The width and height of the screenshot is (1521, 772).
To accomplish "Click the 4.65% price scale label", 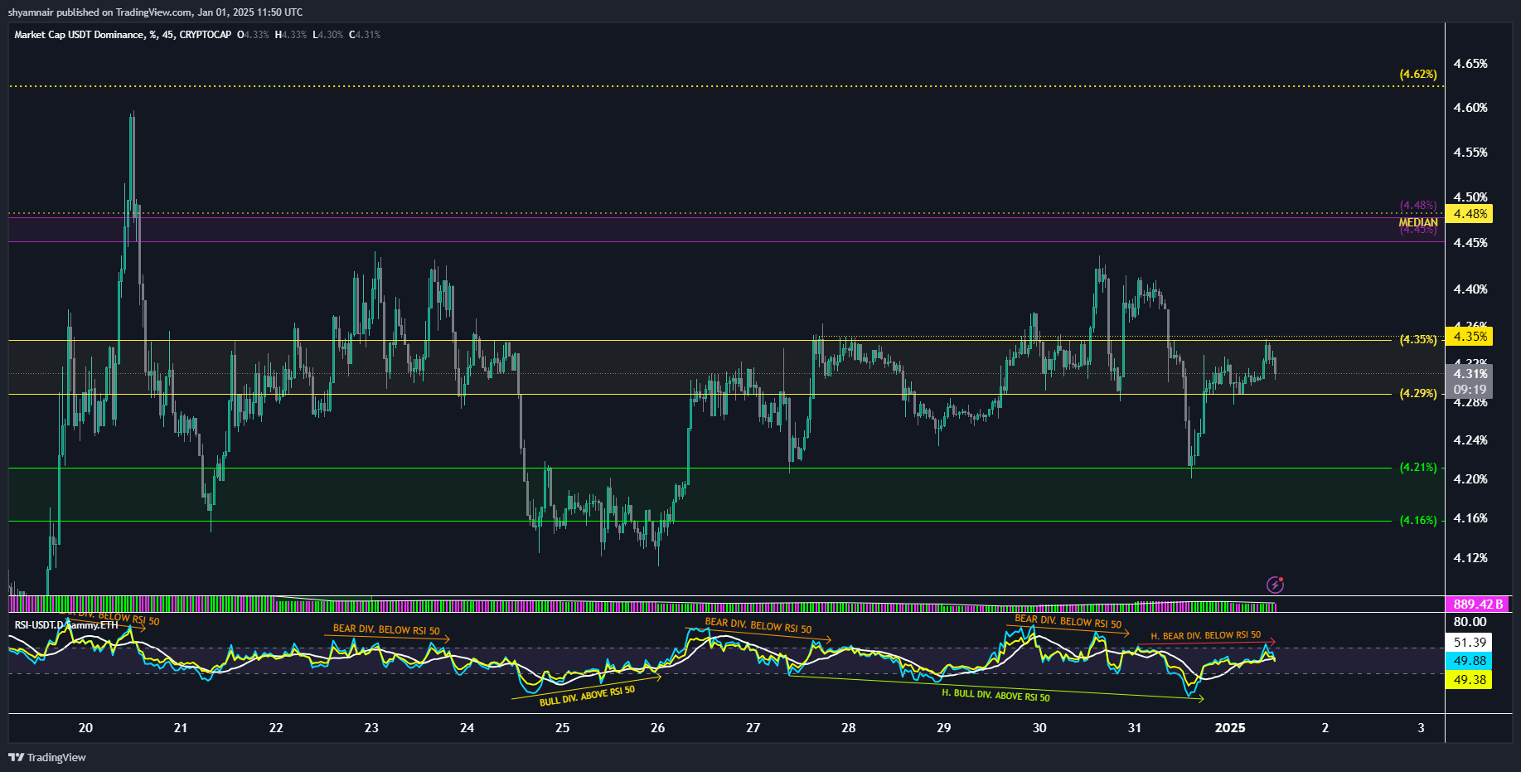I will coord(1470,64).
